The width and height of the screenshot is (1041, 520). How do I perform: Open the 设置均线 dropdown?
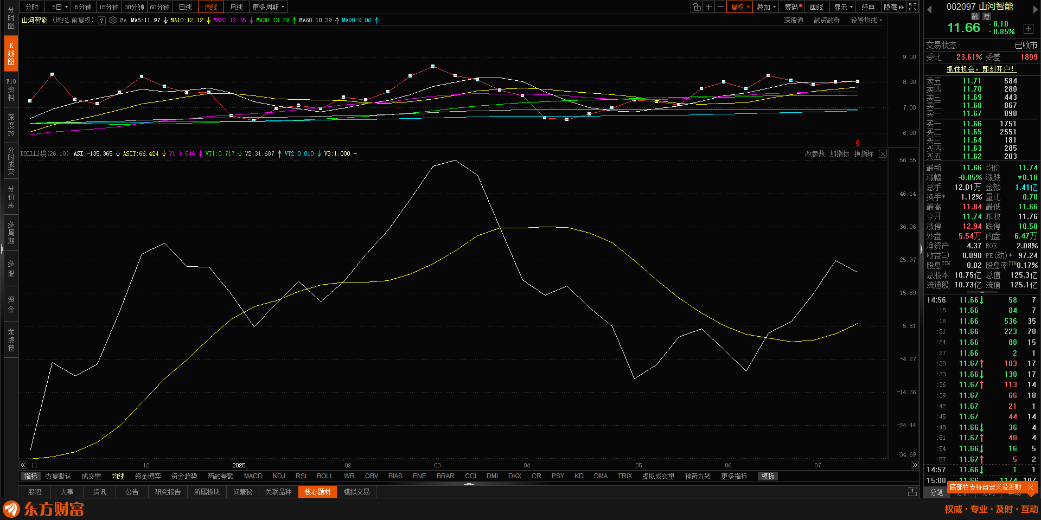[x=866, y=20]
